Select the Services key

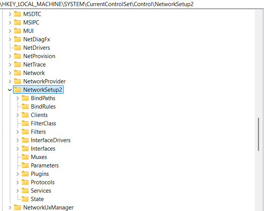click(41, 191)
